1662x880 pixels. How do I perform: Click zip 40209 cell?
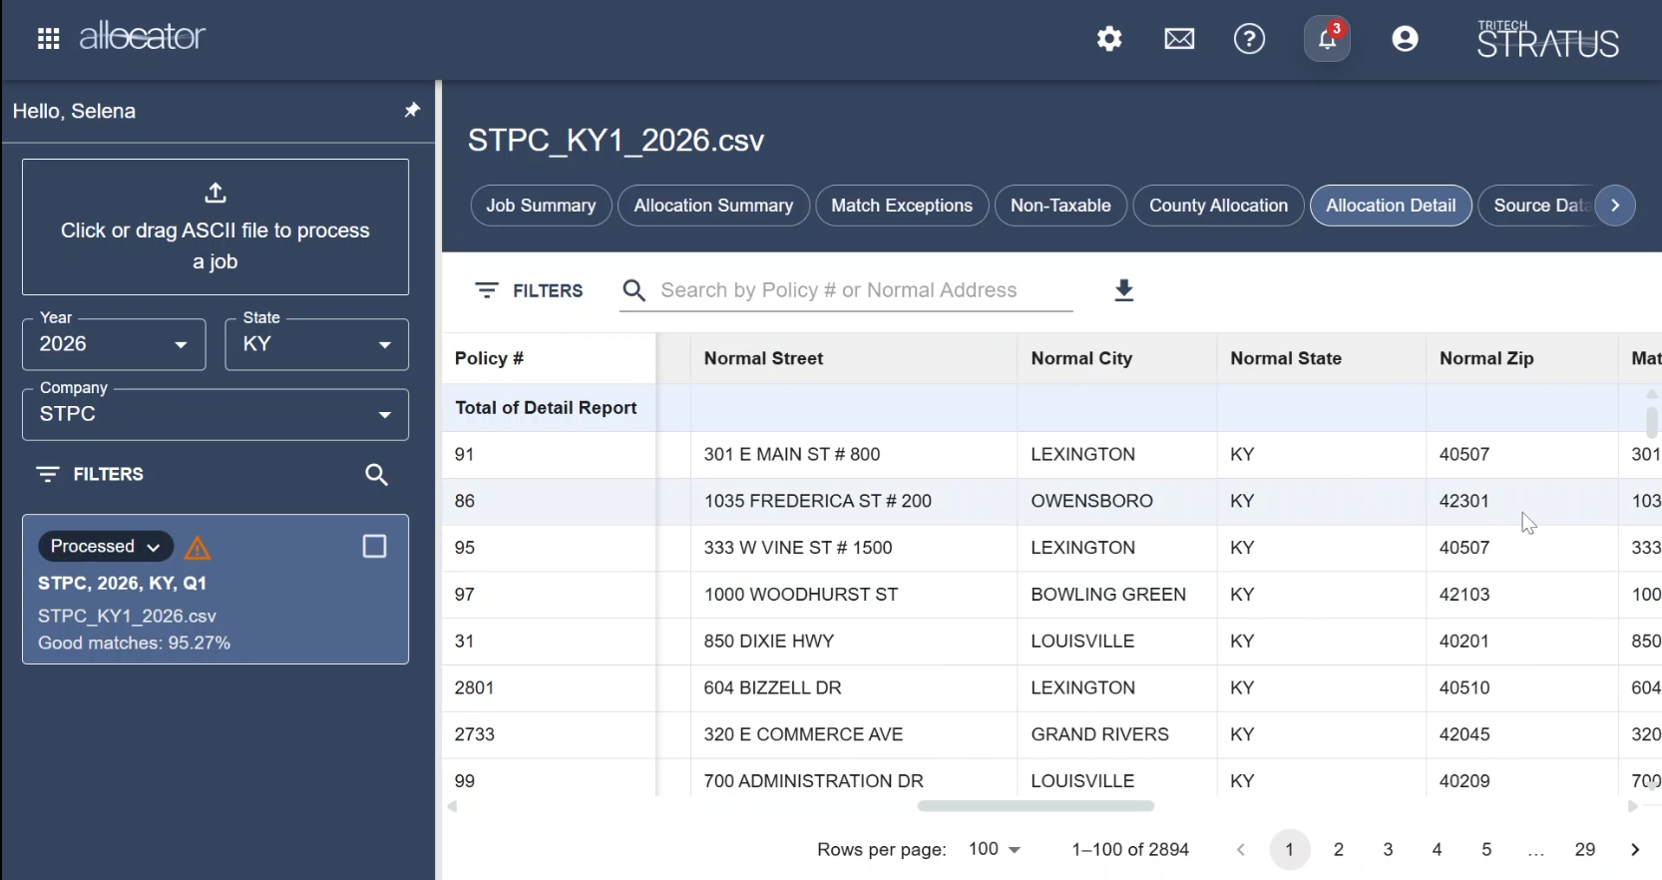point(1521,779)
